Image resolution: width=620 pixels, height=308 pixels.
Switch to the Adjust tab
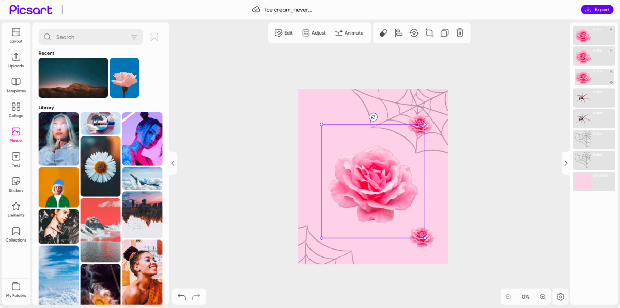314,32
